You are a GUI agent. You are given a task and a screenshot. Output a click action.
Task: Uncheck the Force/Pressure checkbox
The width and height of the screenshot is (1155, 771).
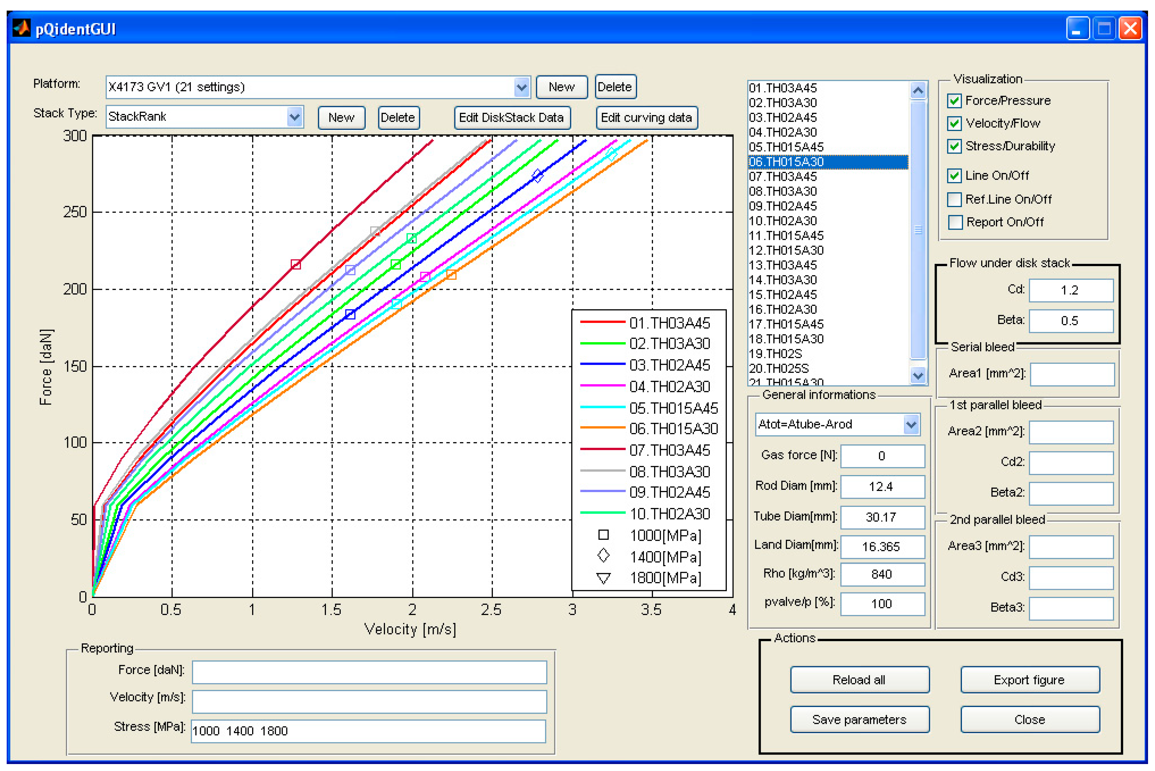pyautogui.click(x=954, y=101)
